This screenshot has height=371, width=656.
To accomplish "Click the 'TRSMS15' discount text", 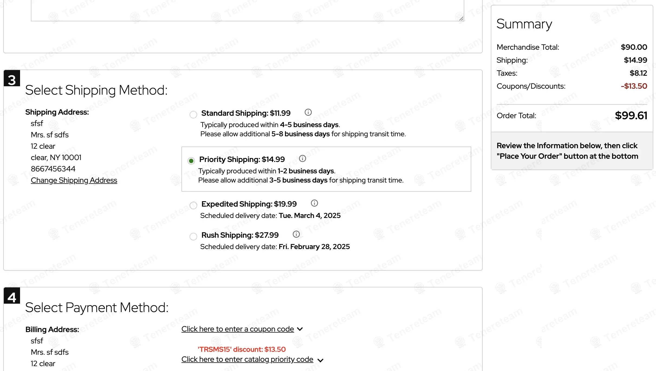I will tap(242, 349).
